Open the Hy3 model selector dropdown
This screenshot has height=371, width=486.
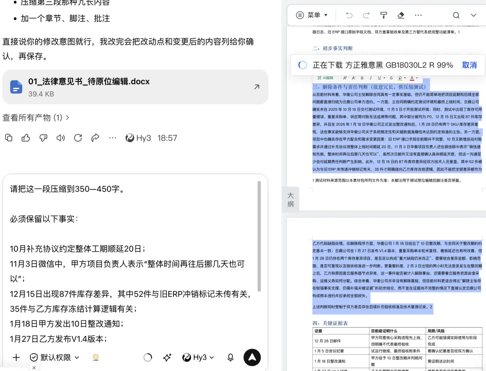198,357
